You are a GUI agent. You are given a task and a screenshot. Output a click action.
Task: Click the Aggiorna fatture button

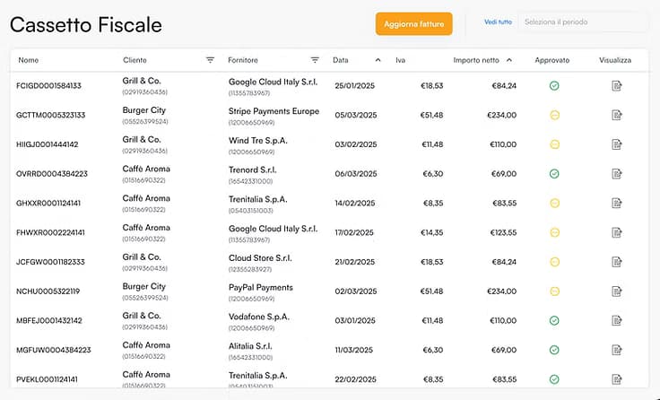point(413,24)
